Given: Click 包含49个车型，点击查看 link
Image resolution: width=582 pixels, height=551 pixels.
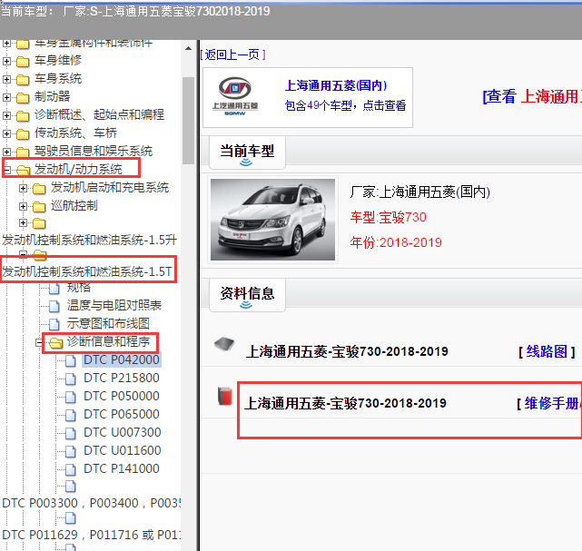Looking at the screenshot, I should click(345, 105).
